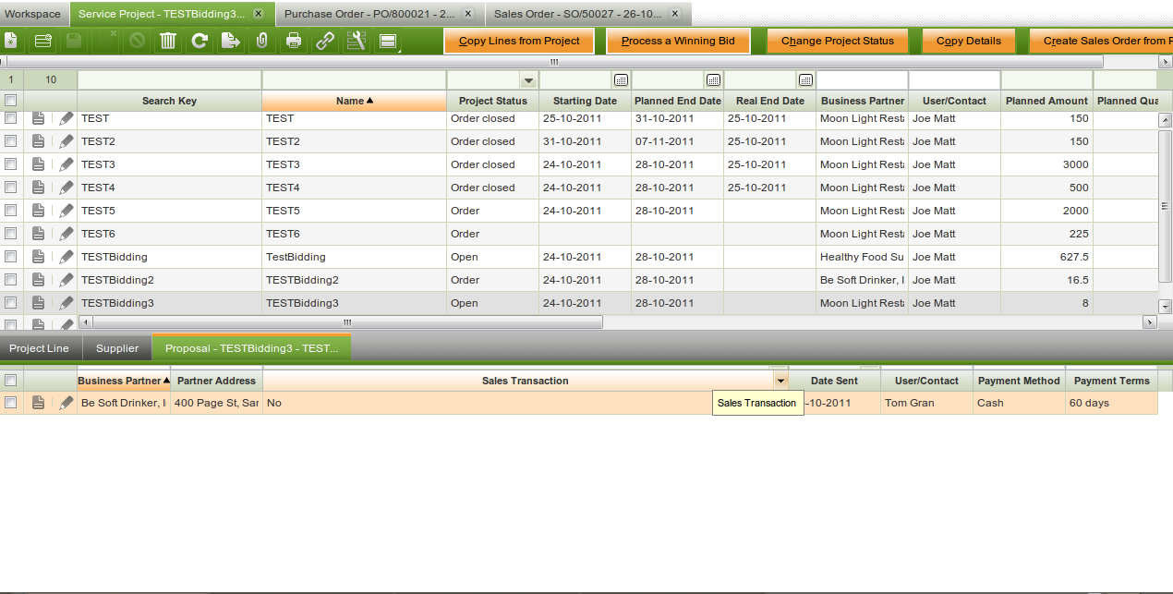Viewport: 1173px width, 594px height.
Task: Open TEST3 row form icon
Action: [x=38, y=164]
